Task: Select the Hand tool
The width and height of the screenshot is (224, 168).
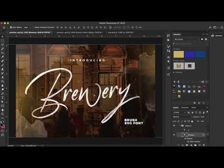Action: coord(2,110)
